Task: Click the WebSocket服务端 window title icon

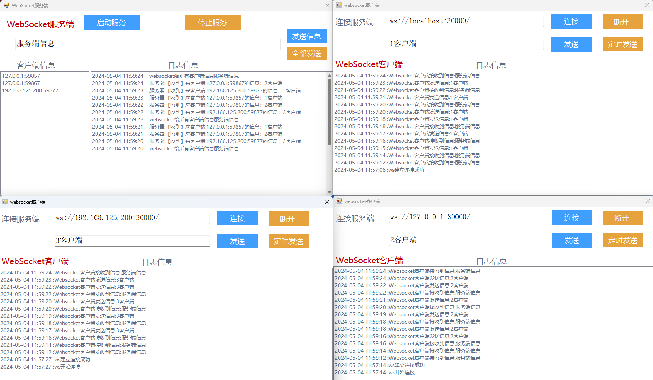Action: (6, 5)
